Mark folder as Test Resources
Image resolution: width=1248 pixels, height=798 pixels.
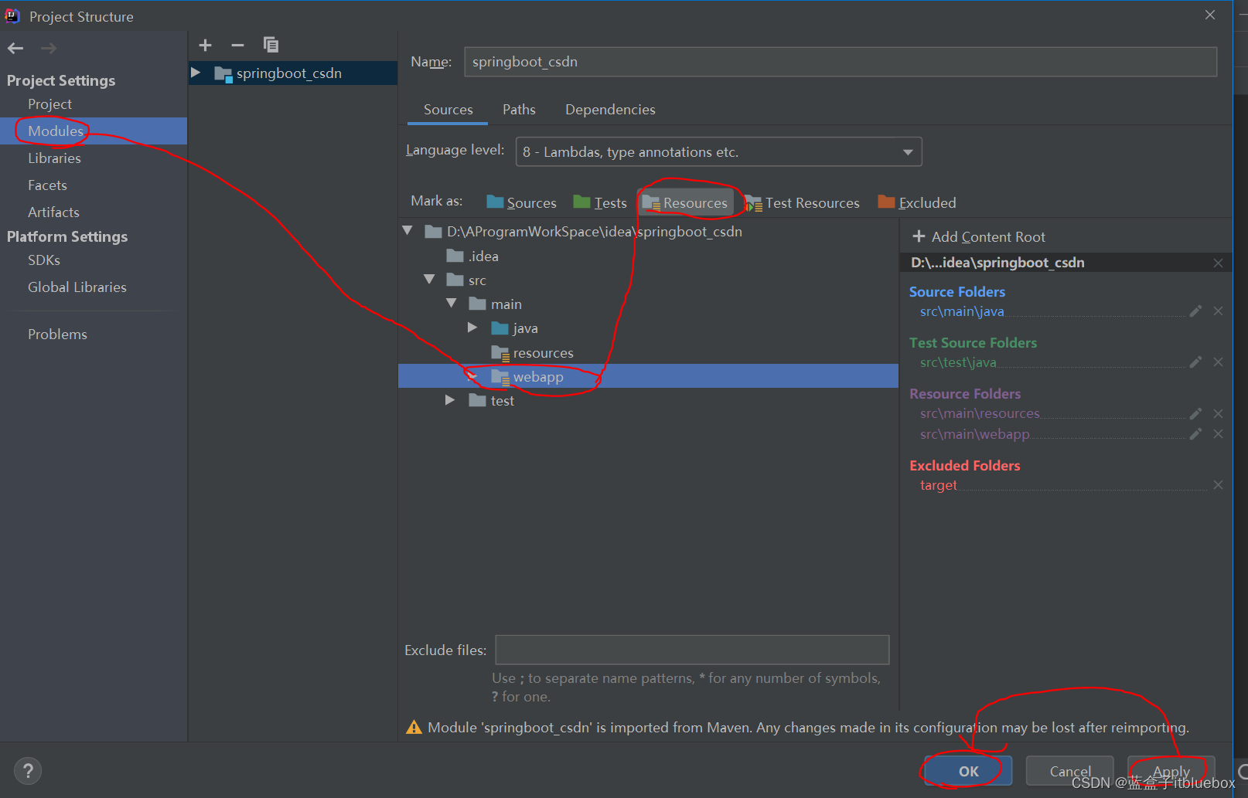[802, 202]
